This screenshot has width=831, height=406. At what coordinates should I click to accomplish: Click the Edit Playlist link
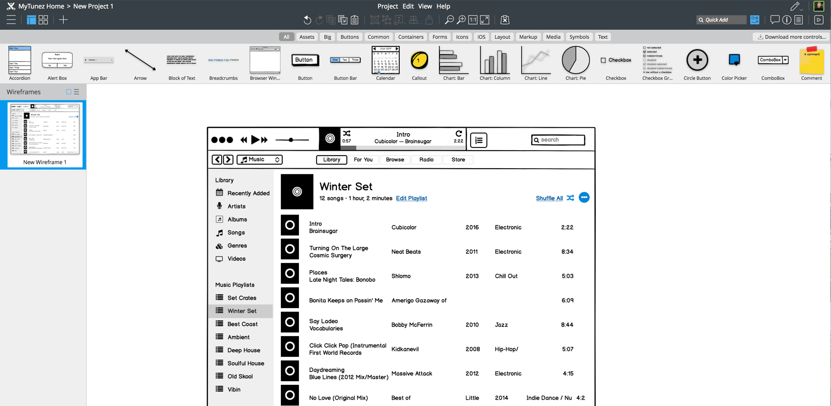tap(411, 198)
